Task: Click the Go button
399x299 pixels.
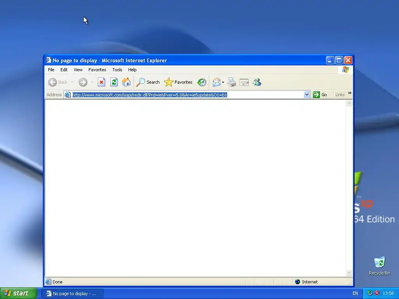Action: click(x=320, y=95)
